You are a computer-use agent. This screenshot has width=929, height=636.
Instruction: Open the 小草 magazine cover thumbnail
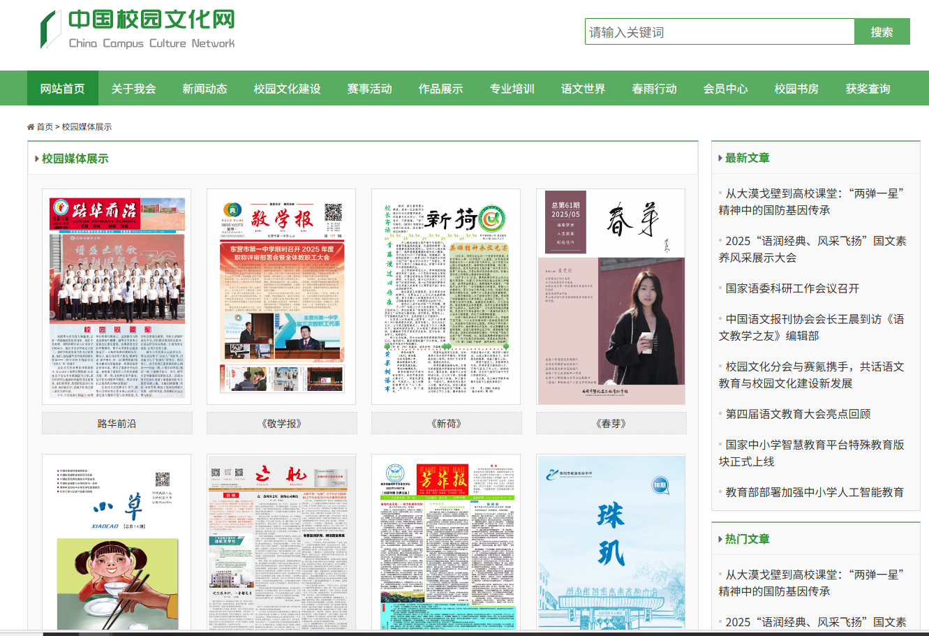tap(117, 545)
